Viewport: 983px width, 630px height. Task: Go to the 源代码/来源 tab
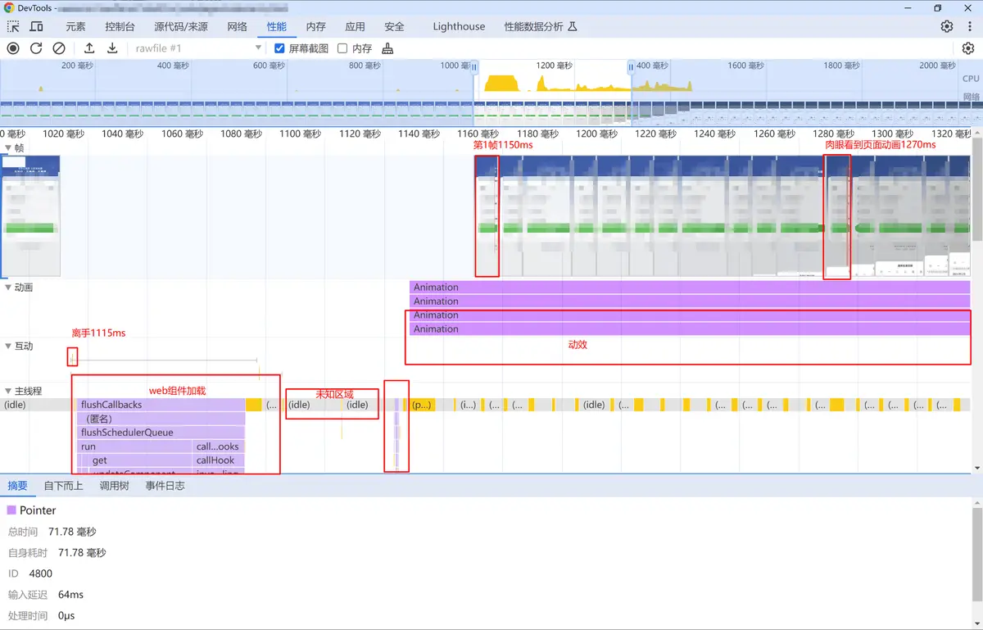[x=181, y=26]
